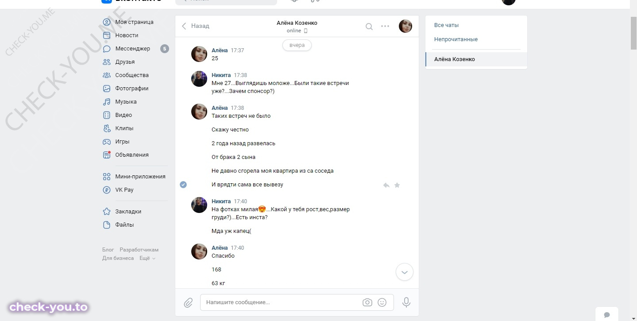
Task: Jump to latest messages down arrow
Action: coord(404,272)
